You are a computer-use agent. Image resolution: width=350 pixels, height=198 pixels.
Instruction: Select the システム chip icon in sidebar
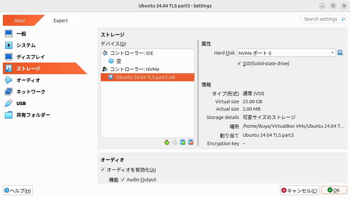(8, 45)
